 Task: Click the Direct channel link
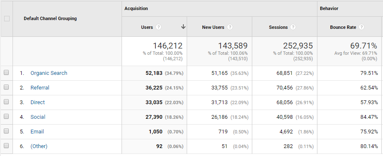click(38, 102)
